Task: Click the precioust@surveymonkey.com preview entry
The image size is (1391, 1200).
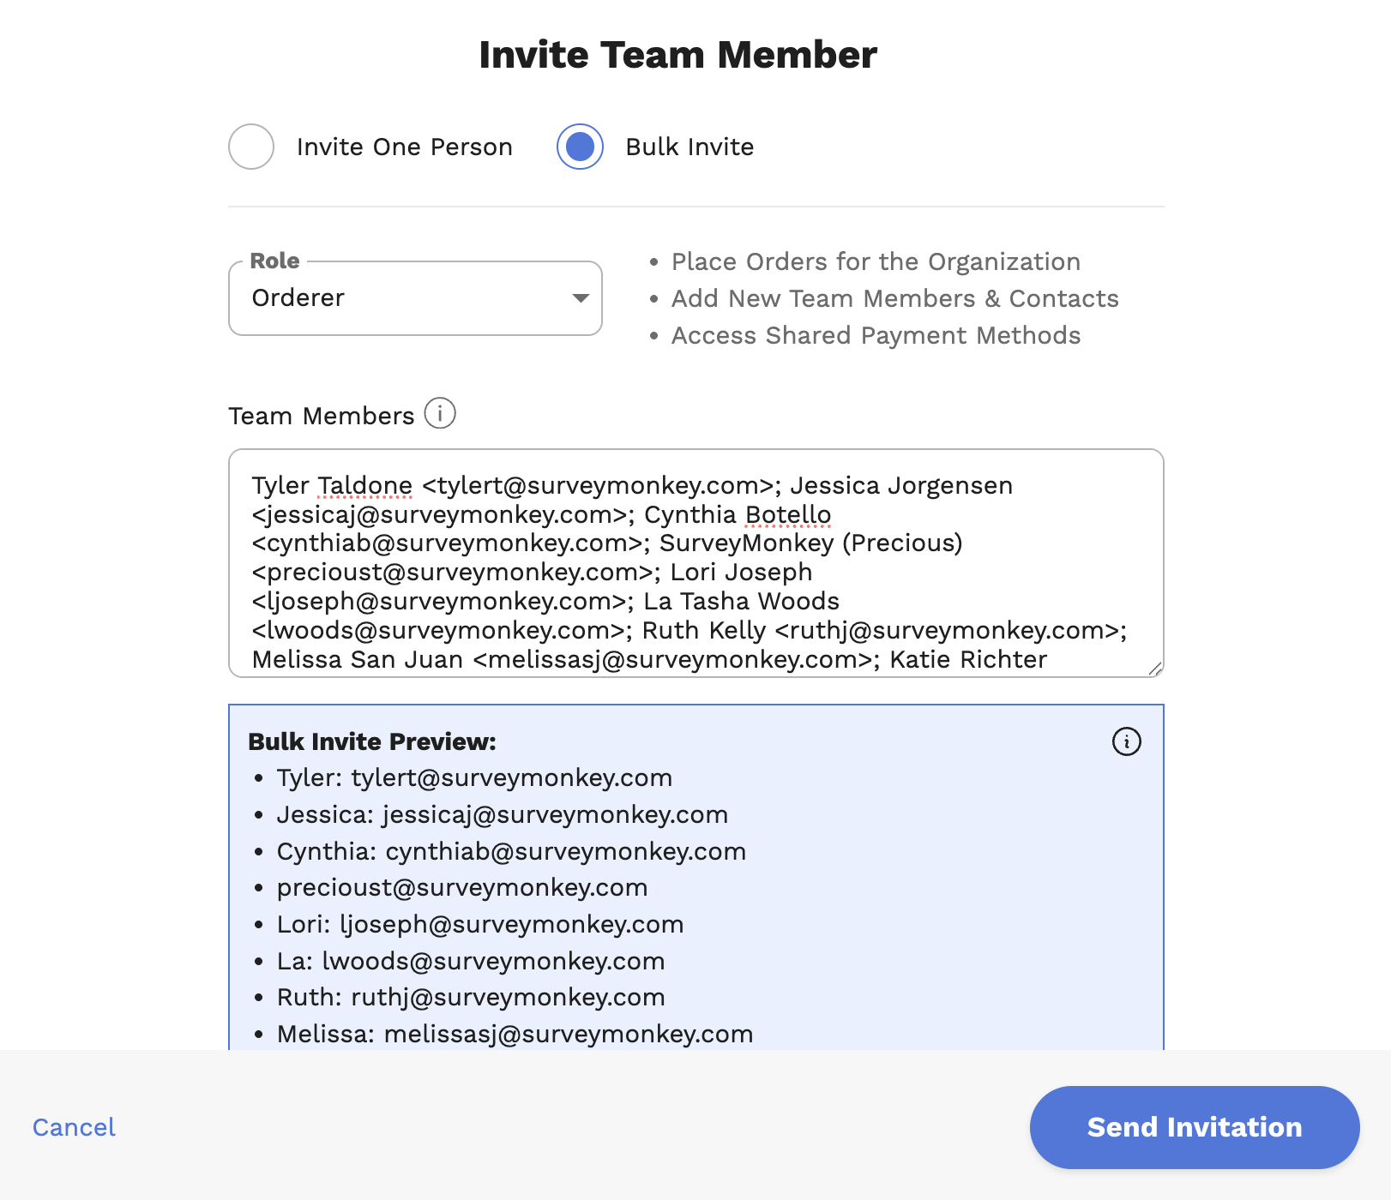Action: click(x=462, y=888)
